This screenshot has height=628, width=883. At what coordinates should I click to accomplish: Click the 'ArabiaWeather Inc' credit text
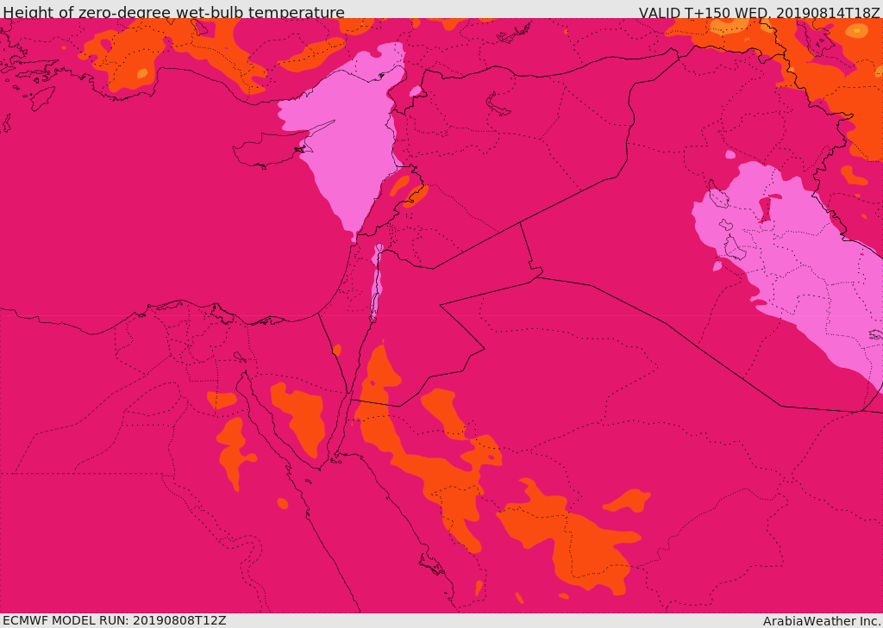coord(822,621)
